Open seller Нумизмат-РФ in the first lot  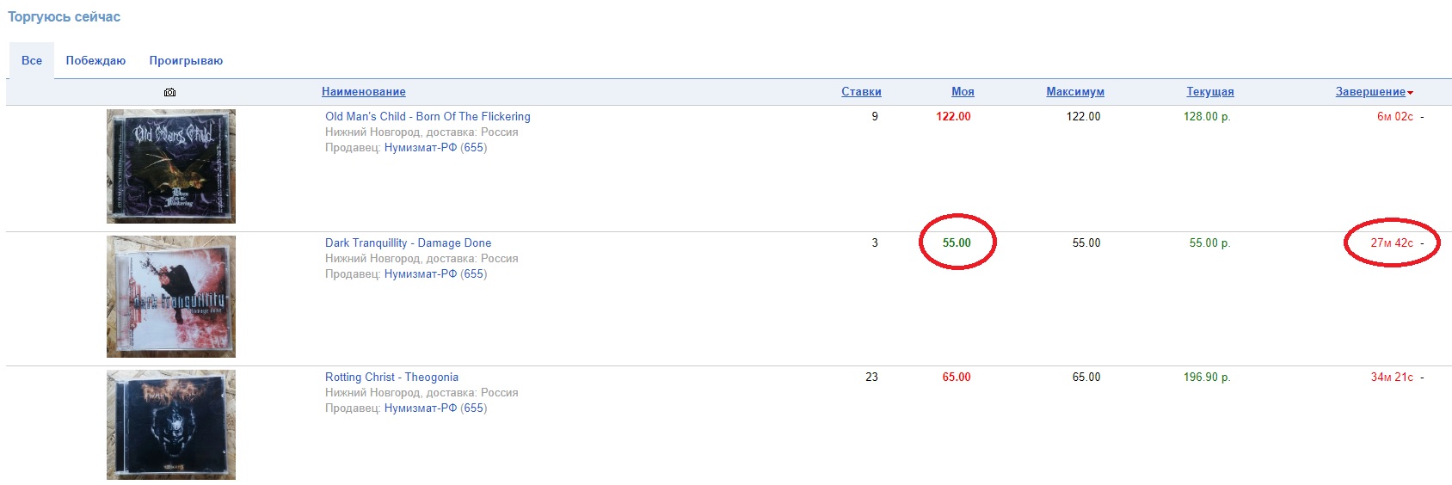[x=421, y=148]
